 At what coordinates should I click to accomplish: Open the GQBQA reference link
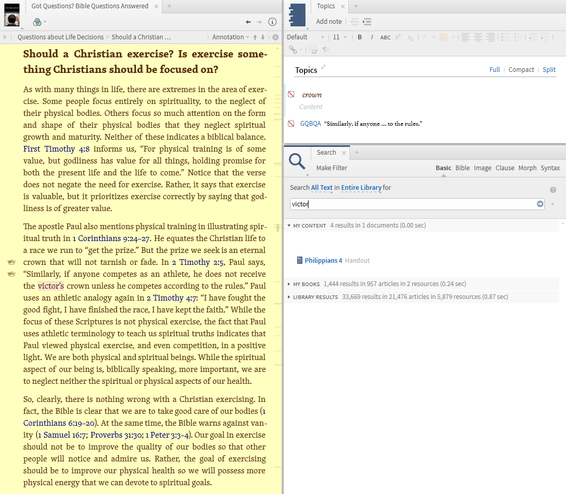[311, 124]
